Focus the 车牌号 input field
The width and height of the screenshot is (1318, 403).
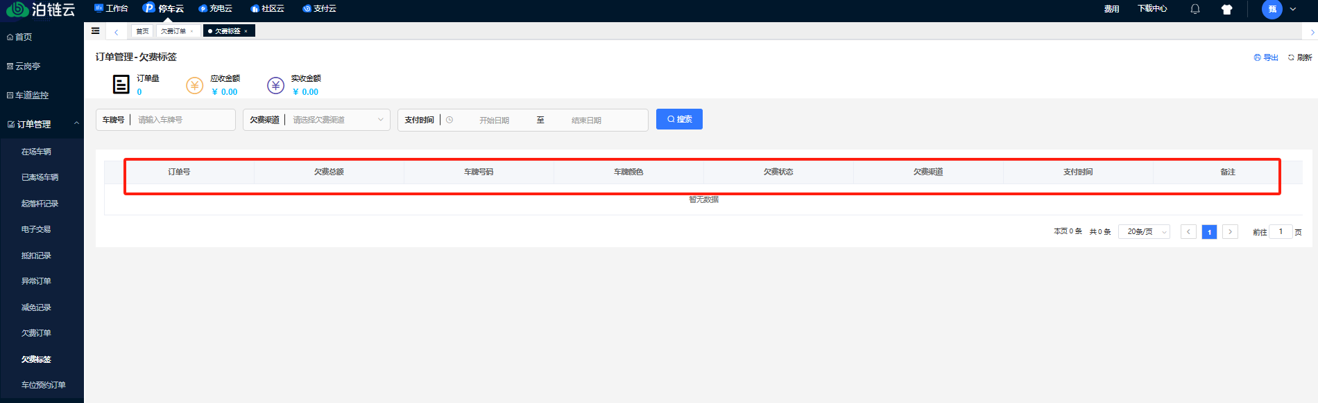(184, 120)
